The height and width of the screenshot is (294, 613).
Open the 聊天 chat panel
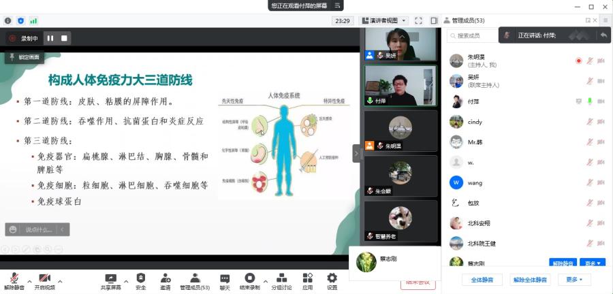click(x=225, y=281)
